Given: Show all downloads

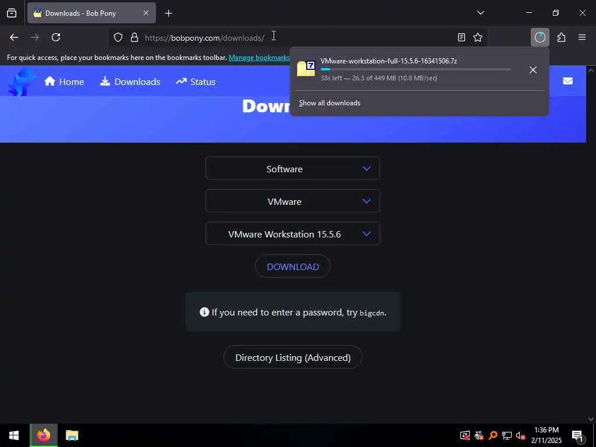Looking at the screenshot, I should (329, 103).
